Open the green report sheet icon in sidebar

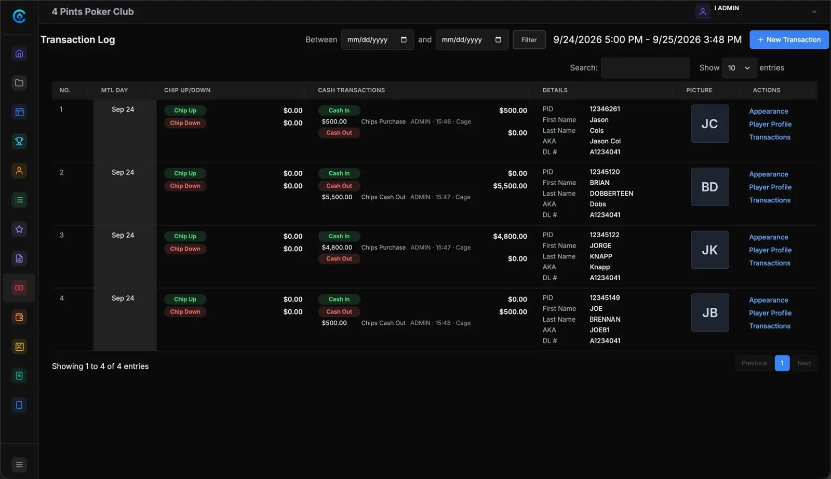click(x=19, y=376)
